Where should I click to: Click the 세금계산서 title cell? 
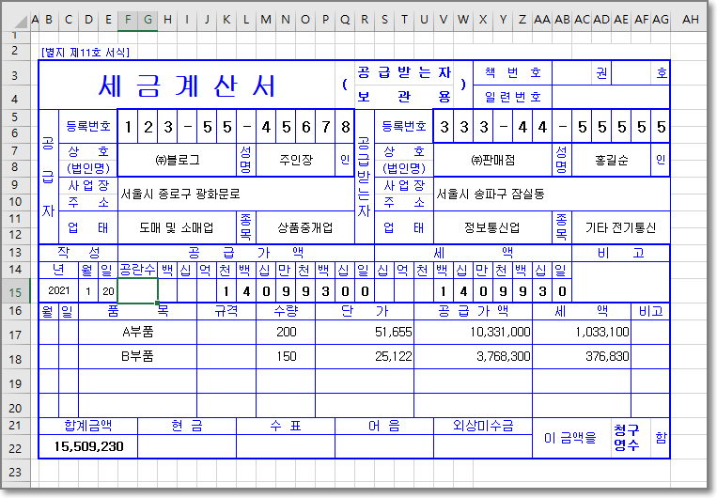pyautogui.click(x=187, y=86)
